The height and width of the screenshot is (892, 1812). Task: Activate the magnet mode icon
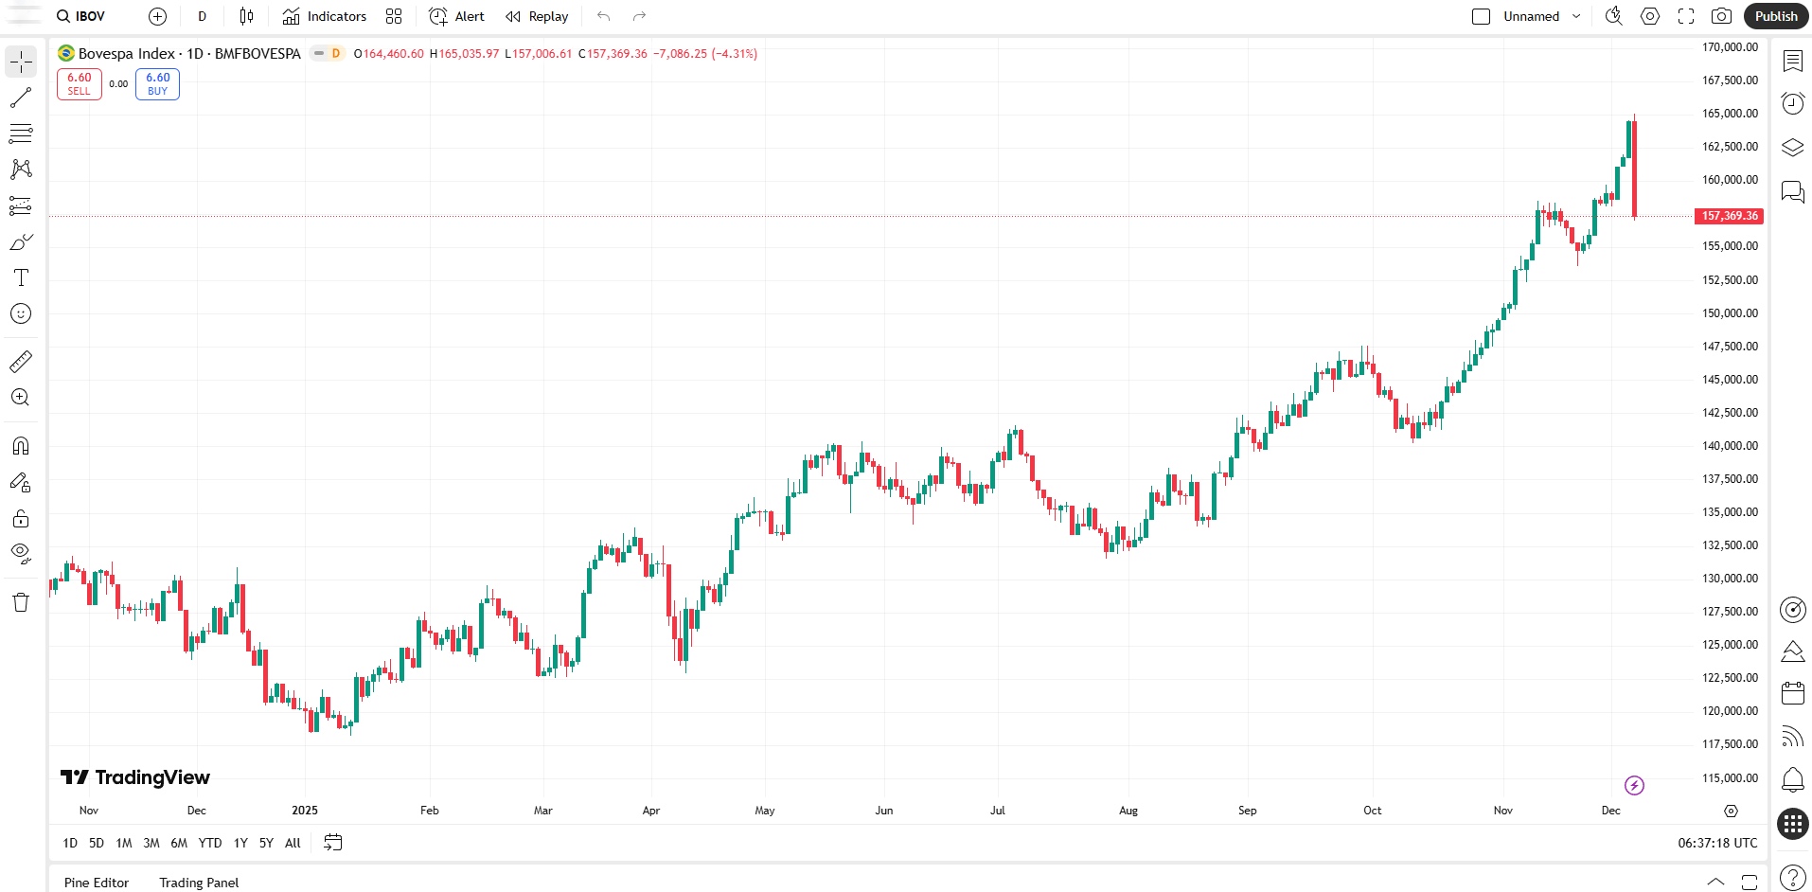[x=21, y=446]
